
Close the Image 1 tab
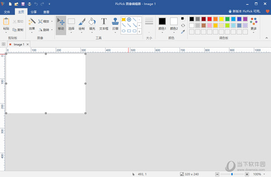28,45
